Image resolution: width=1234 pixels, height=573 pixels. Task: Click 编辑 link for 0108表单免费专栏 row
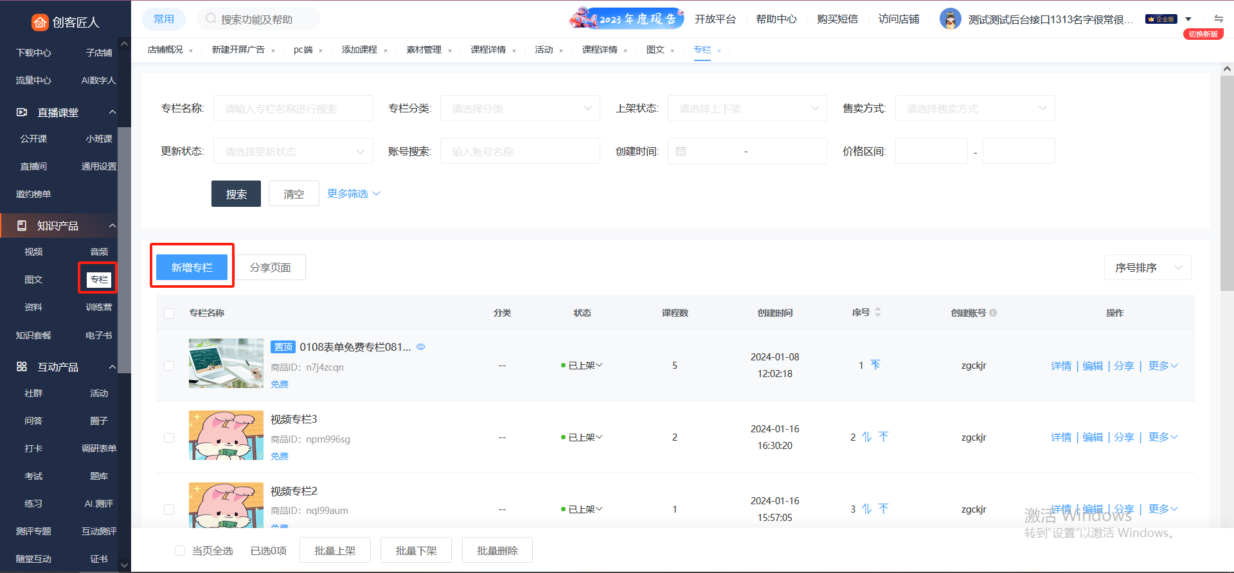tap(1093, 366)
